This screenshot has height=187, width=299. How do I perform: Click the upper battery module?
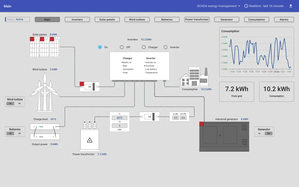(45, 127)
